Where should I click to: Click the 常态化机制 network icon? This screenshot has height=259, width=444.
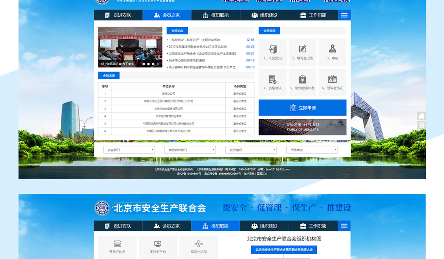click(199, 244)
